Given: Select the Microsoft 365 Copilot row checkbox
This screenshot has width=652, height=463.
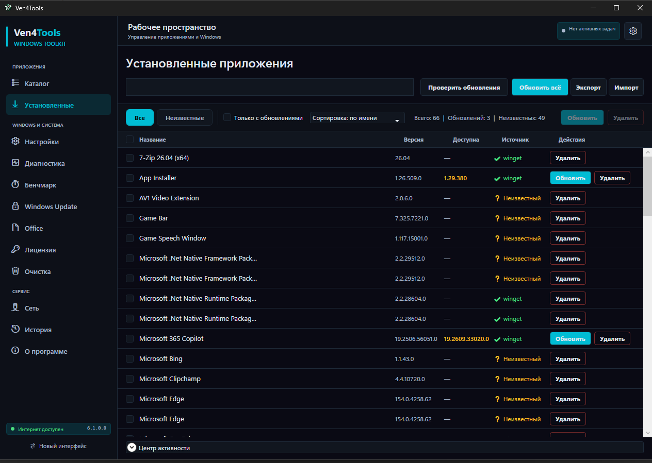Looking at the screenshot, I should 129,339.
